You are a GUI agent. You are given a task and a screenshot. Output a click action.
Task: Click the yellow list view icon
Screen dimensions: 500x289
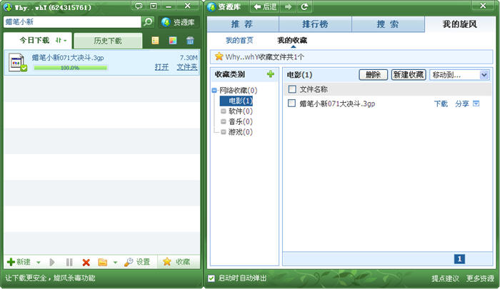(156, 41)
